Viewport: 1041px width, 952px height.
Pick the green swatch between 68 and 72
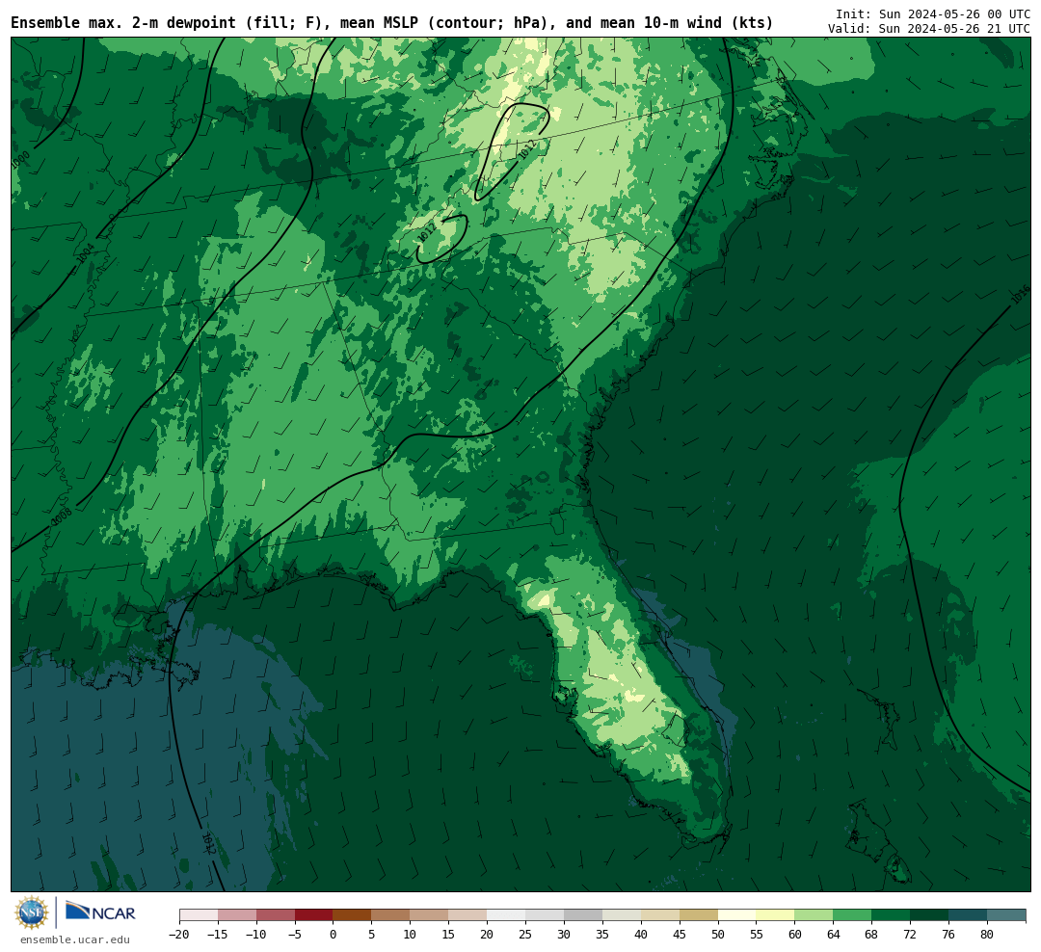pos(892,915)
